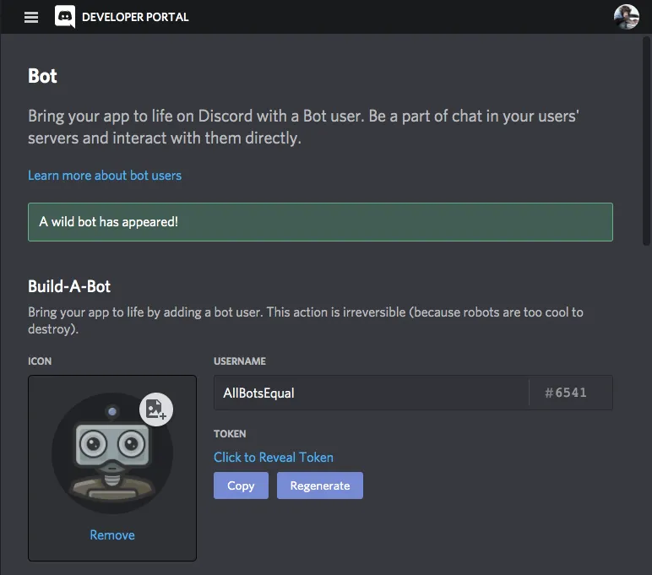Viewport: 652px width, 575px height.
Task: Open the hamburger navigation menu
Action: pos(31,17)
